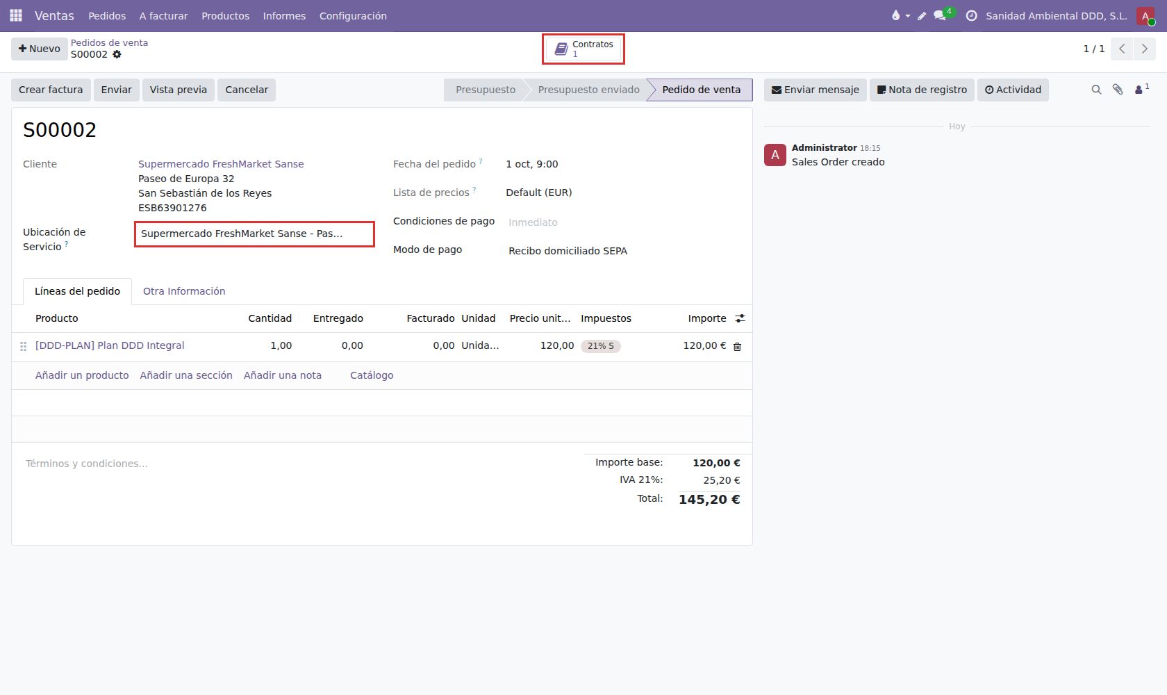Click Enviar mensaje in chatter

[x=816, y=90]
